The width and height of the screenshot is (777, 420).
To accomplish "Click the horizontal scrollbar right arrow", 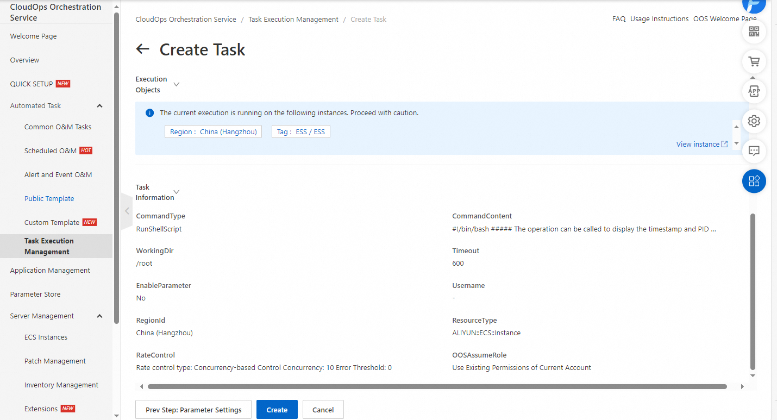I will [743, 387].
